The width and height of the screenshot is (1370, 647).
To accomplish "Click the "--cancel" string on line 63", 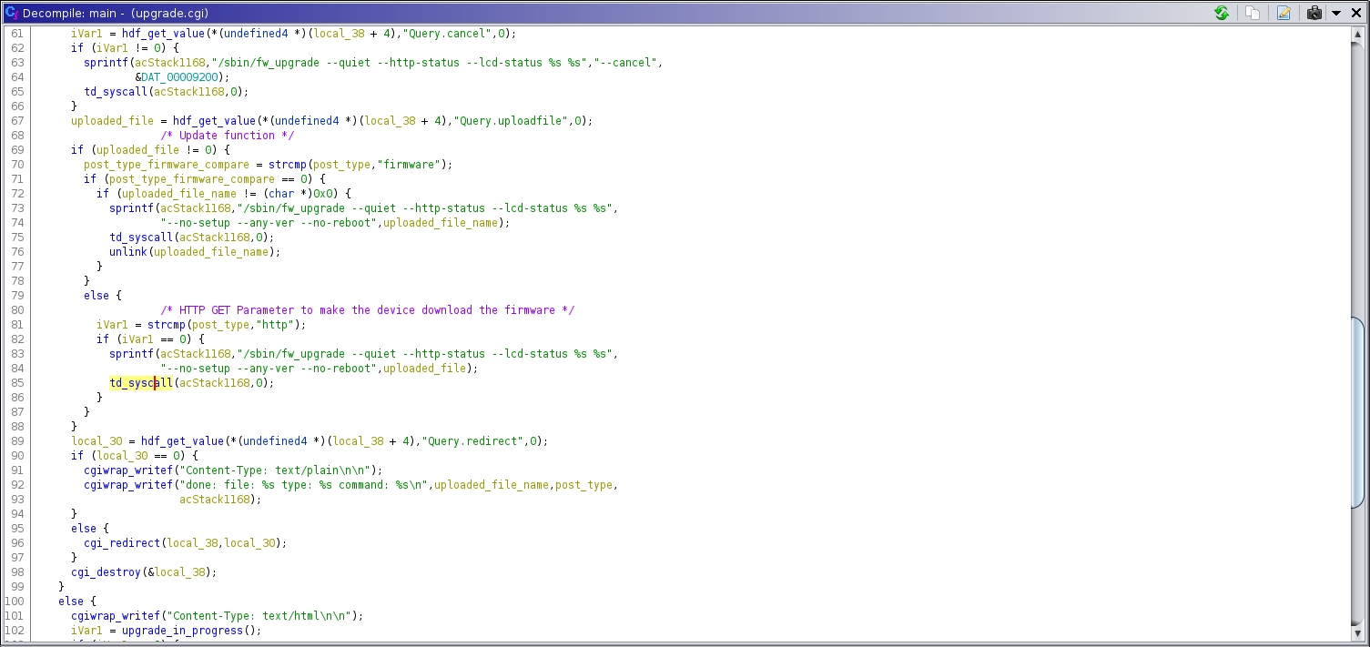I will (x=624, y=63).
